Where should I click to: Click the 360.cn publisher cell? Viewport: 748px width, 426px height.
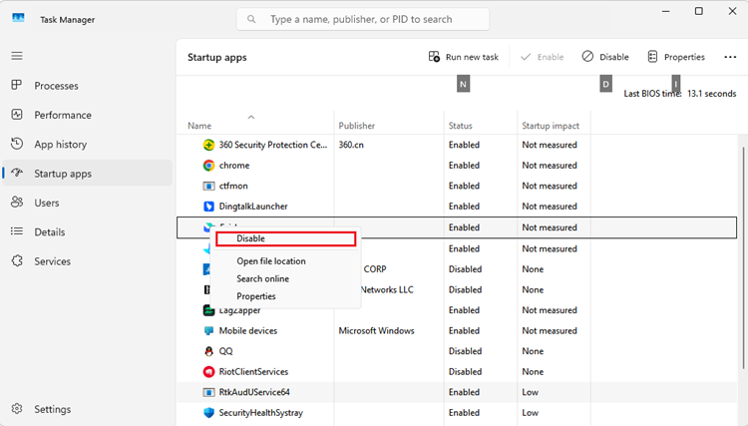[351, 145]
